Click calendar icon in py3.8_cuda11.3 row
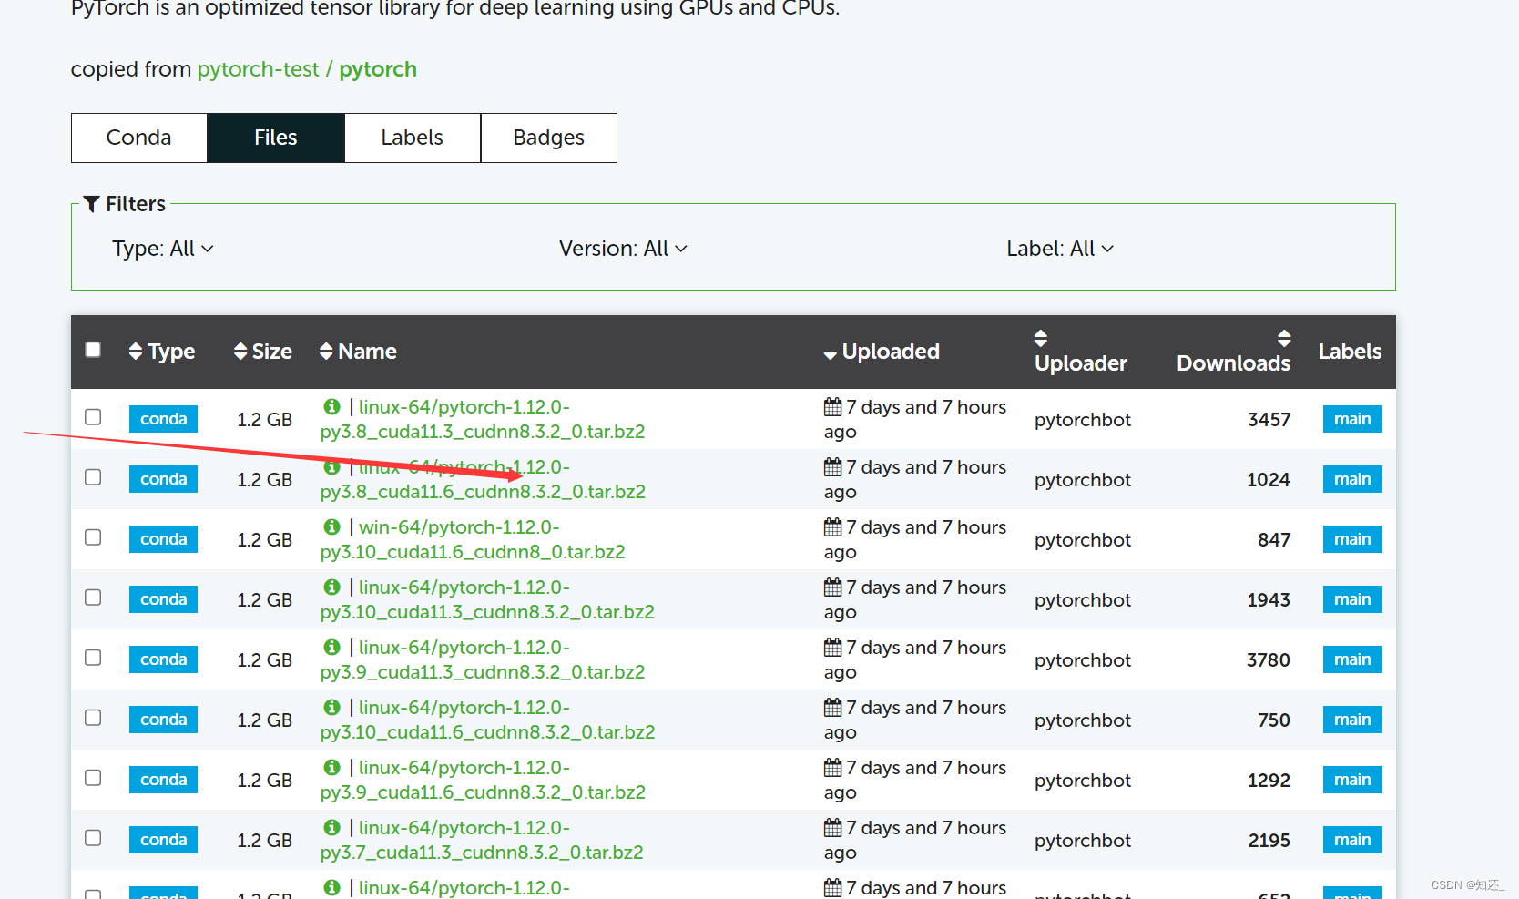Viewport: 1519px width, 899px height. 832,406
